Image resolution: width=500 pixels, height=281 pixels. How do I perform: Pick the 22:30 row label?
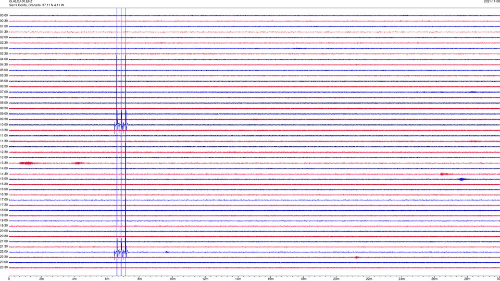pos(4,257)
